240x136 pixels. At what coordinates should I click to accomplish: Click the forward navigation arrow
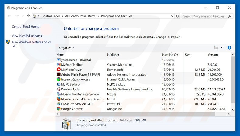tap(17, 16)
